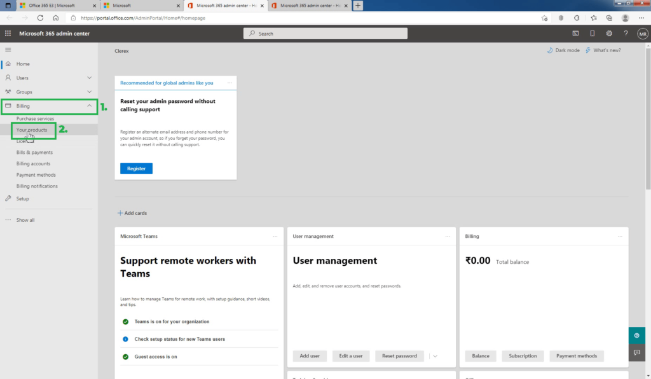Open Billing notifications in sidebar
The width and height of the screenshot is (651, 379).
pyautogui.click(x=37, y=186)
